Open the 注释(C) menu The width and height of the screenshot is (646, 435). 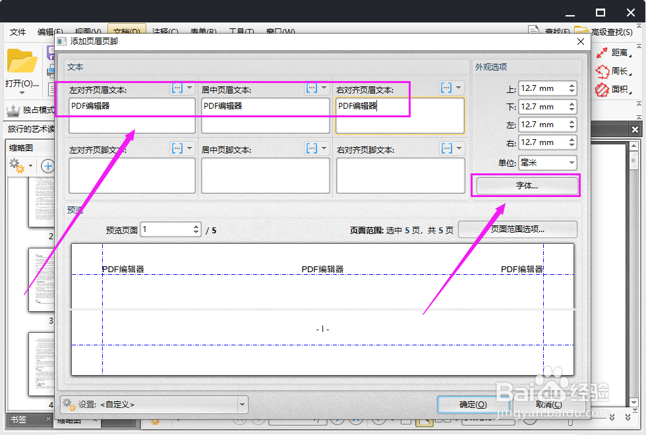tap(165, 32)
